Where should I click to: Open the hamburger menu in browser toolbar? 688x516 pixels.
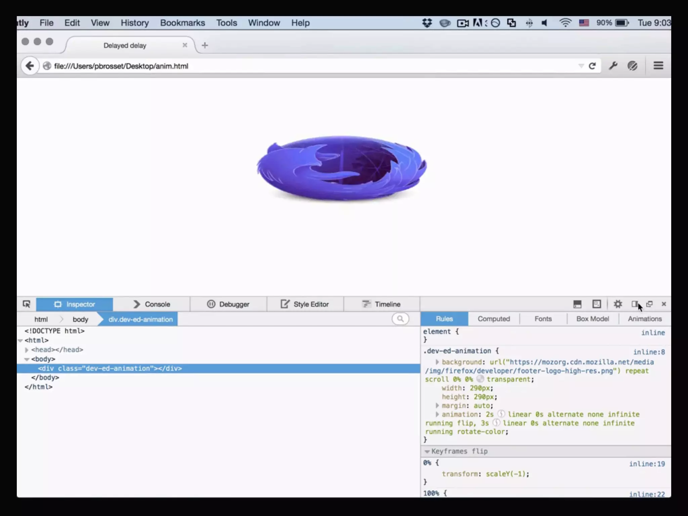[658, 66]
